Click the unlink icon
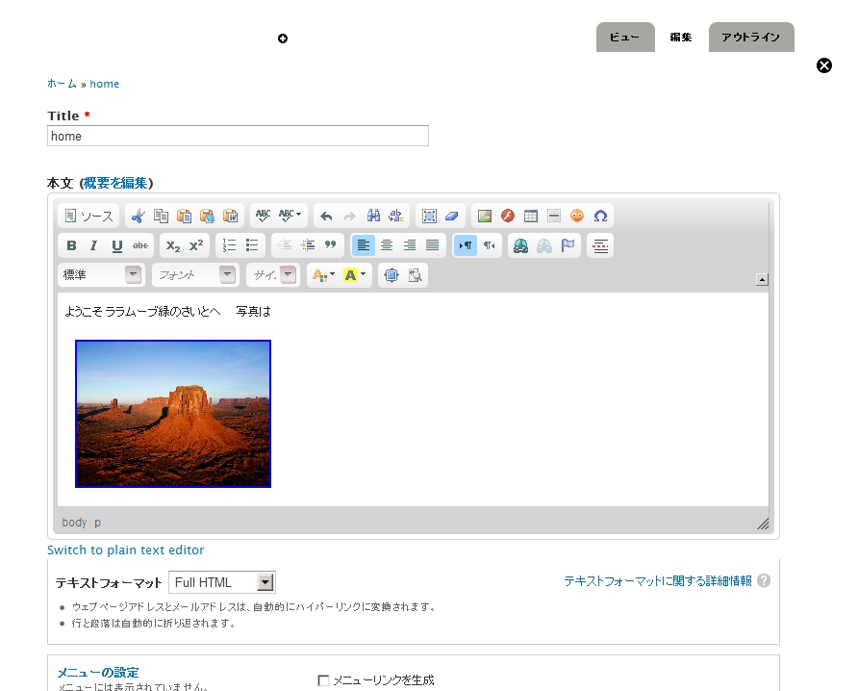The width and height of the screenshot is (858, 691). coord(543,245)
